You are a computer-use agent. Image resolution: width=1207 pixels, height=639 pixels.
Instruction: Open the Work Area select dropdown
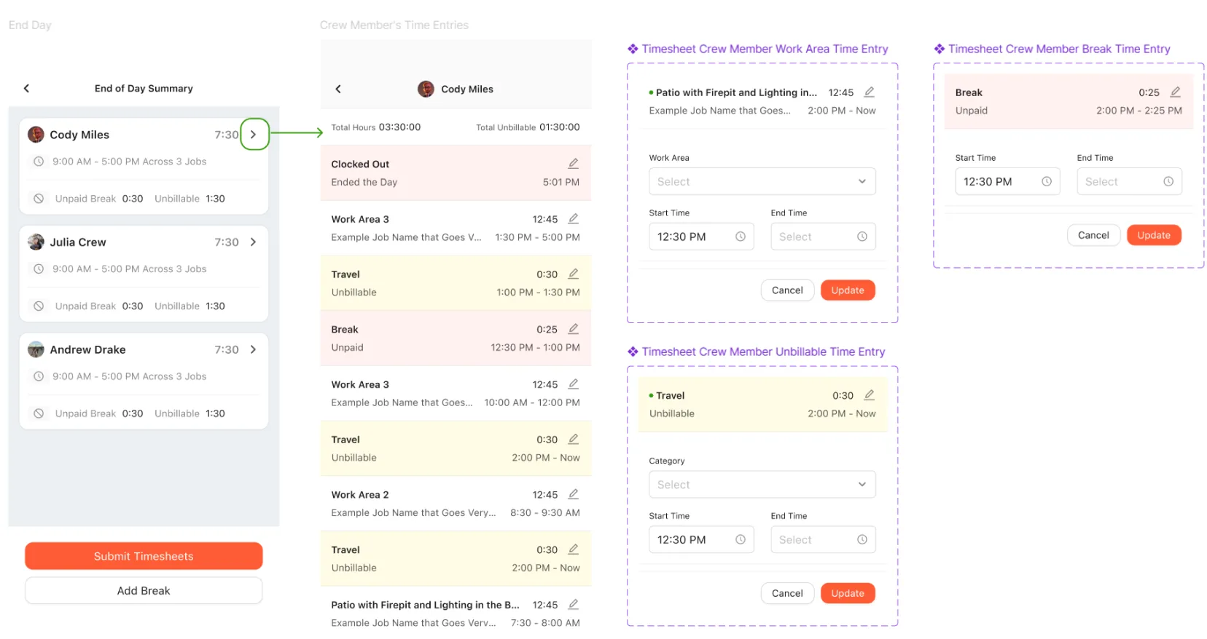click(x=762, y=182)
